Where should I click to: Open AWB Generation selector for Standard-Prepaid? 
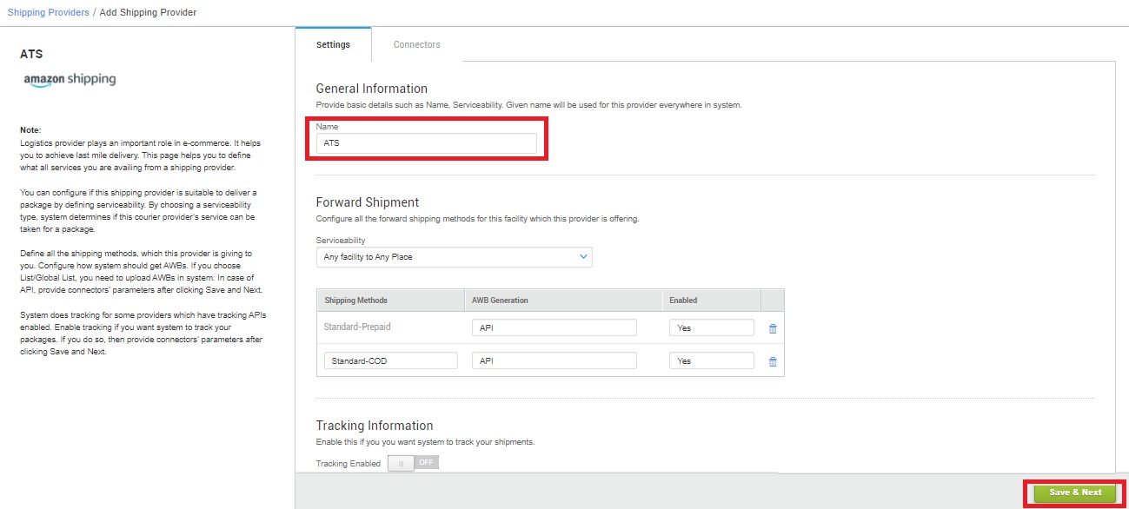coord(554,327)
